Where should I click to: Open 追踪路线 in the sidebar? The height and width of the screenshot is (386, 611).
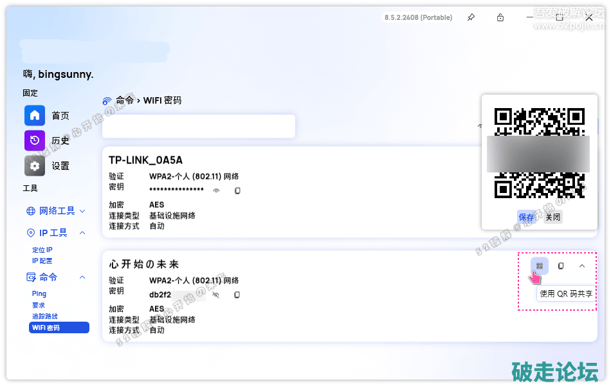[x=45, y=317]
